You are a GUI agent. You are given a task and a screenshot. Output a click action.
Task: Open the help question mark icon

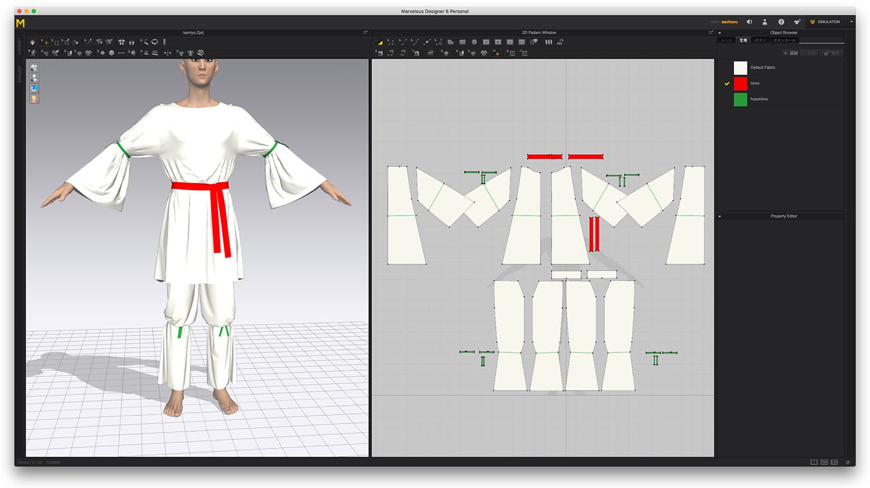pyautogui.click(x=781, y=22)
